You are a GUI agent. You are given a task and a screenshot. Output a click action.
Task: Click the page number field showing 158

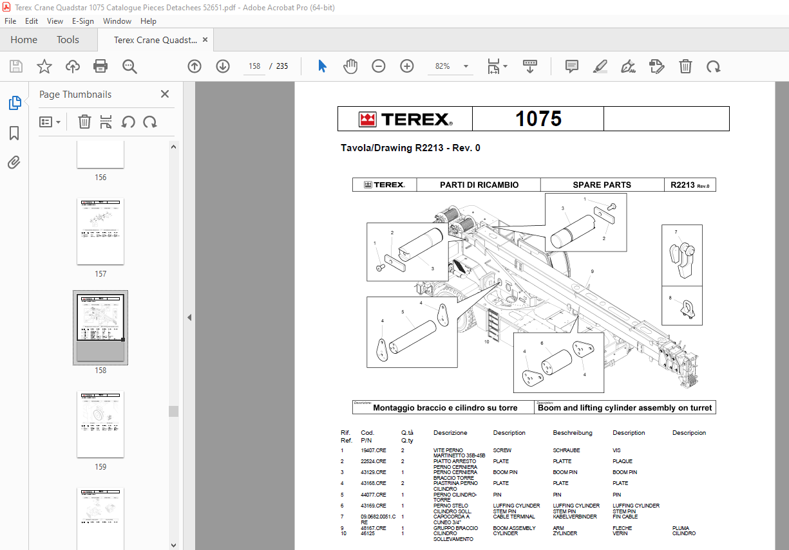click(x=255, y=66)
